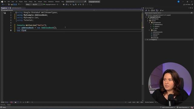Select Anycat.cs in Solution Explorer

[x=156, y=26]
